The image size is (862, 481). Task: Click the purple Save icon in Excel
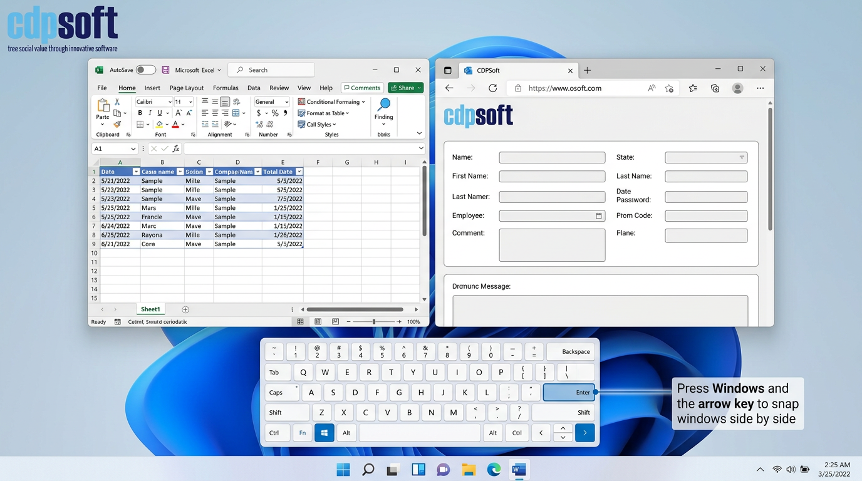[x=165, y=70]
